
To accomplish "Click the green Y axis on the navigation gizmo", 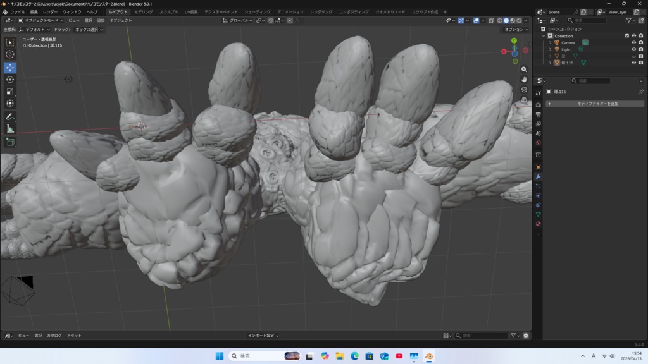I will click(x=514, y=40).
